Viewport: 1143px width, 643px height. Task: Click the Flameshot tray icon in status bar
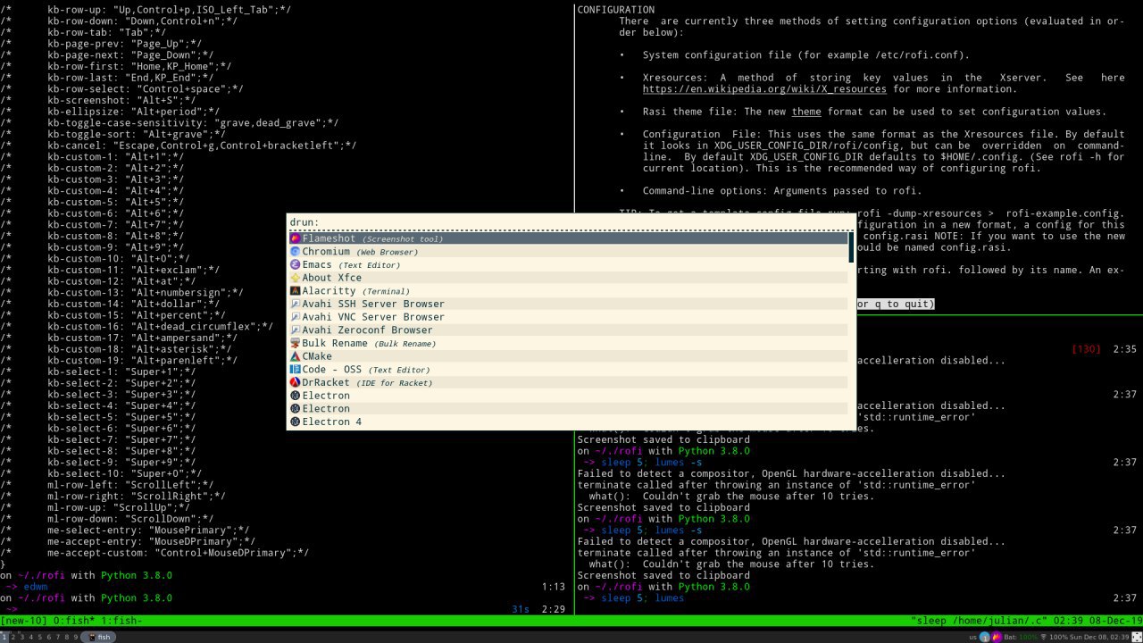tap(996, 637)
